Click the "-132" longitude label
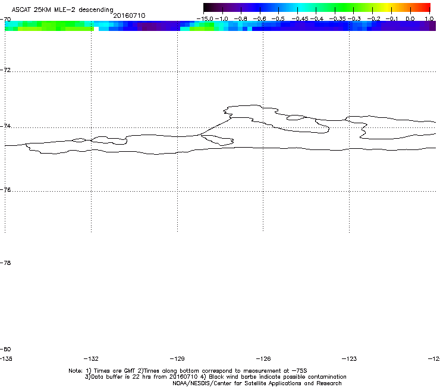The width and height of the screenshot is (440, 387). 91,358
